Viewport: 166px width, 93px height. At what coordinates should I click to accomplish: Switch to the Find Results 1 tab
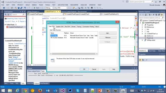45,83
